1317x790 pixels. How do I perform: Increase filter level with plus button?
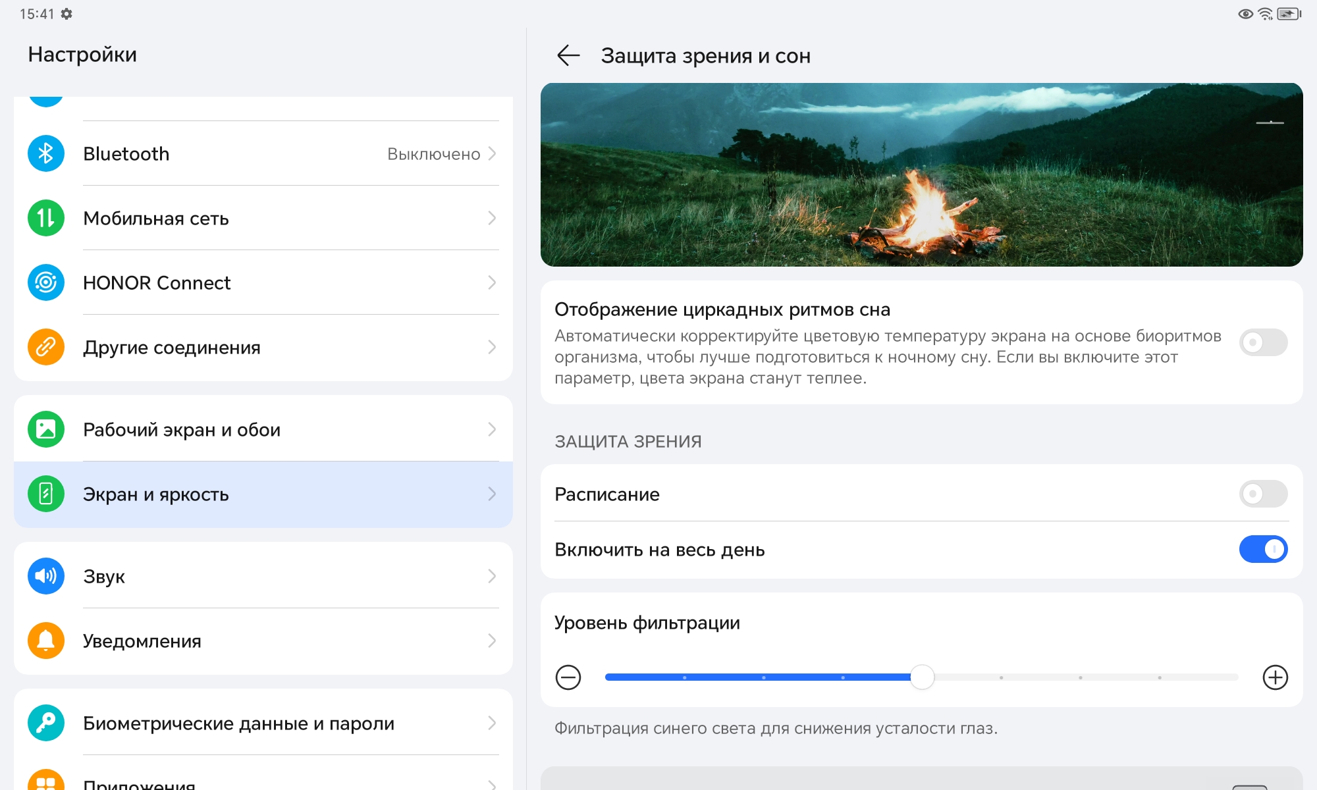[x=1275, y=677]
